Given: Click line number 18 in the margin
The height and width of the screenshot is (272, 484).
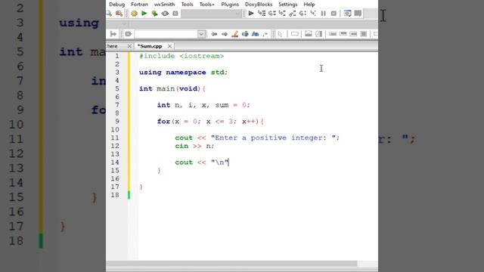Looking at the screenshot, I should click(x=115, y=195).
